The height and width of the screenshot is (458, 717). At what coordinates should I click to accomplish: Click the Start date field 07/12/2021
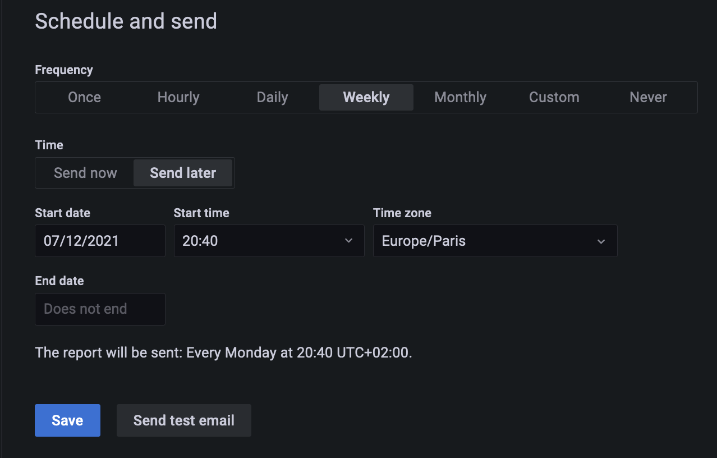[x=100, y=241]
